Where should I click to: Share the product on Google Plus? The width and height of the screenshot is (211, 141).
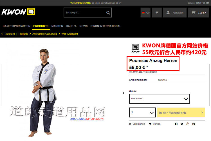(x=188, y=124)
